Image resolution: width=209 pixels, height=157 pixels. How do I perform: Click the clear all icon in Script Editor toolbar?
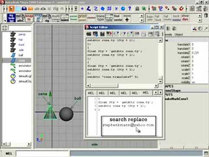coord(130,34)
